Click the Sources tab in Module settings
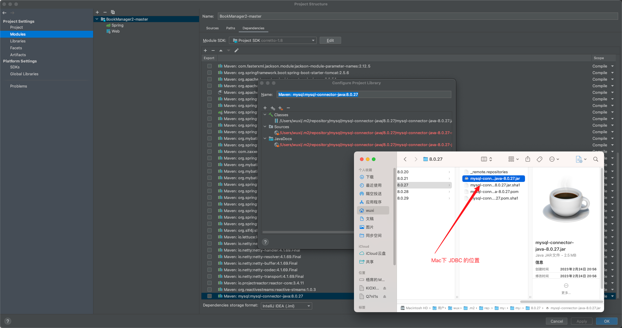This screenshot has width=622, height=328. pos(213,28)
